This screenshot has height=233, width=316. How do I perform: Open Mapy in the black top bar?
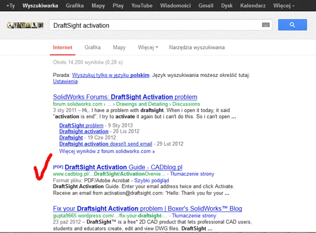(98, 6)
